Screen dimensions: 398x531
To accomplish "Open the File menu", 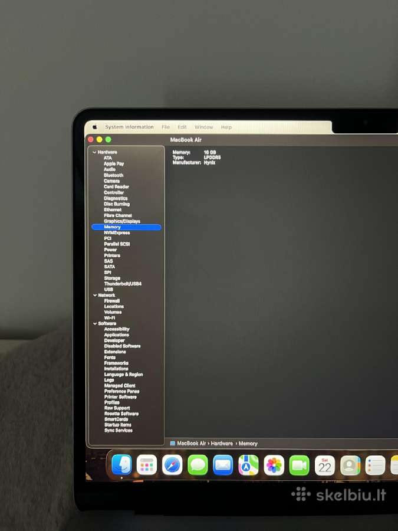I will click(x=166, y=127).
